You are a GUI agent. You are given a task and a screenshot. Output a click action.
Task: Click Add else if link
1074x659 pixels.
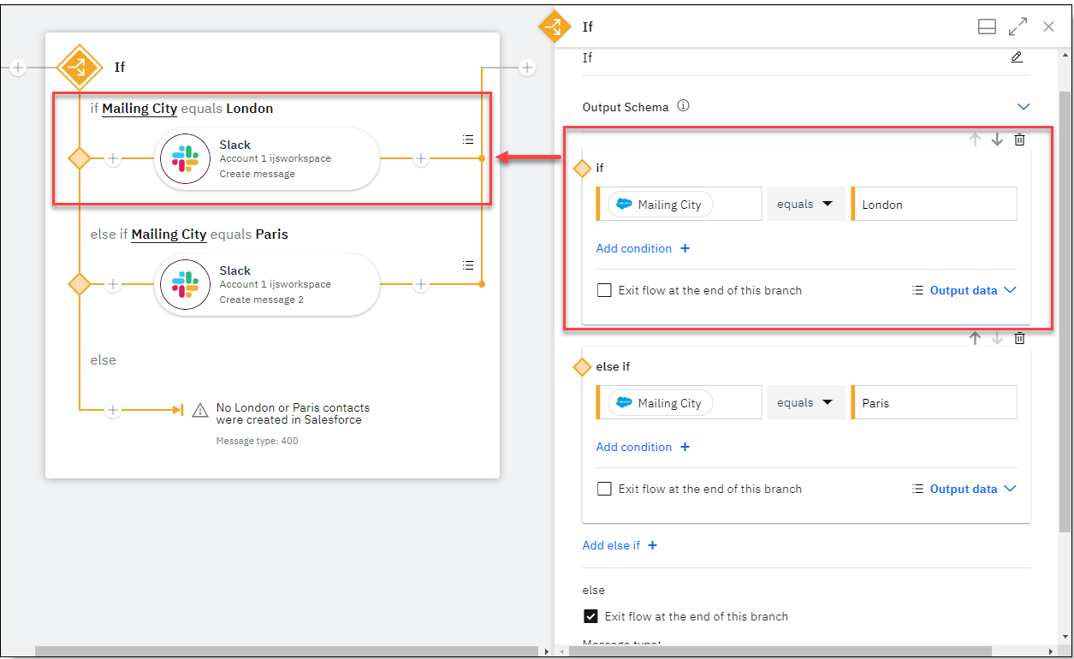coord(620,545)
